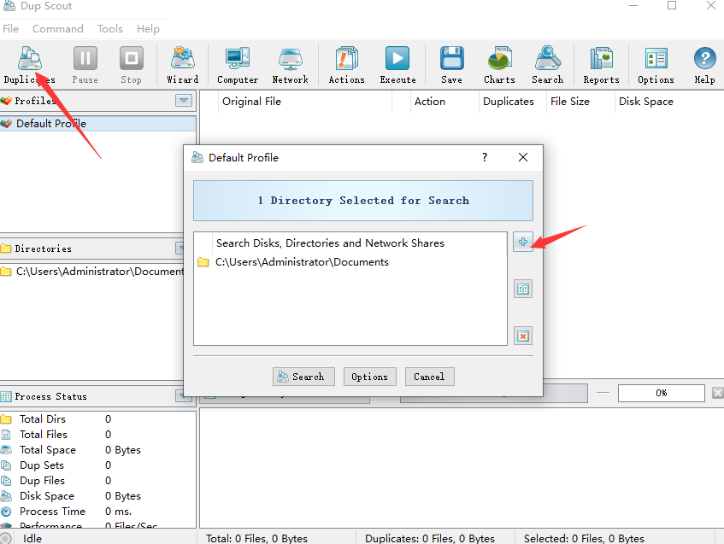
Task: Click the Process Time status row
Action: point(98,512)
